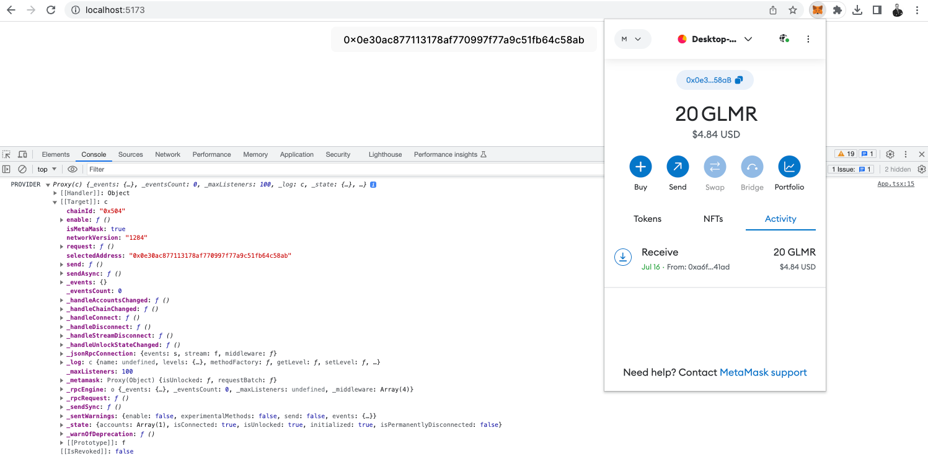Toggle the DevTools device toolbar icon
Image resolution: width=928 pixels, height=456 pixels.
click(x=22, y=154)
